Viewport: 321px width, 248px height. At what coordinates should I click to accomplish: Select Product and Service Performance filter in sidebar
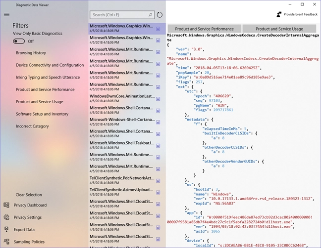pyautogui.click(x=45, y=89)
